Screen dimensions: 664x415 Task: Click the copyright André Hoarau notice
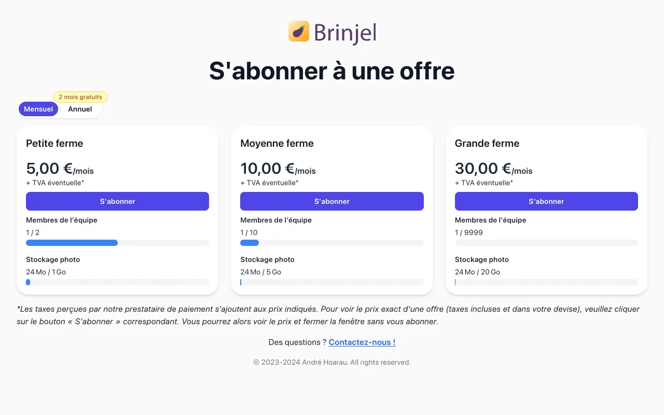pyautogui.click(x=332, y=362)
